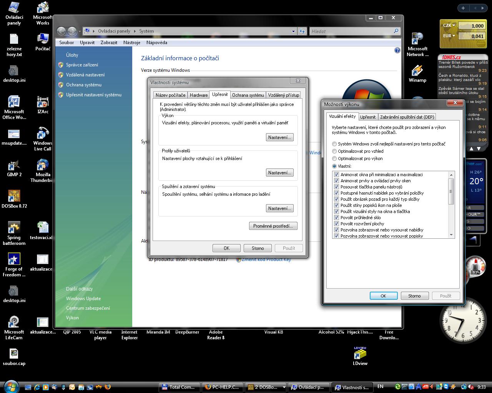Uncheck 'Povolit průhledné sklo' checkbox

(x=337, y=218)
